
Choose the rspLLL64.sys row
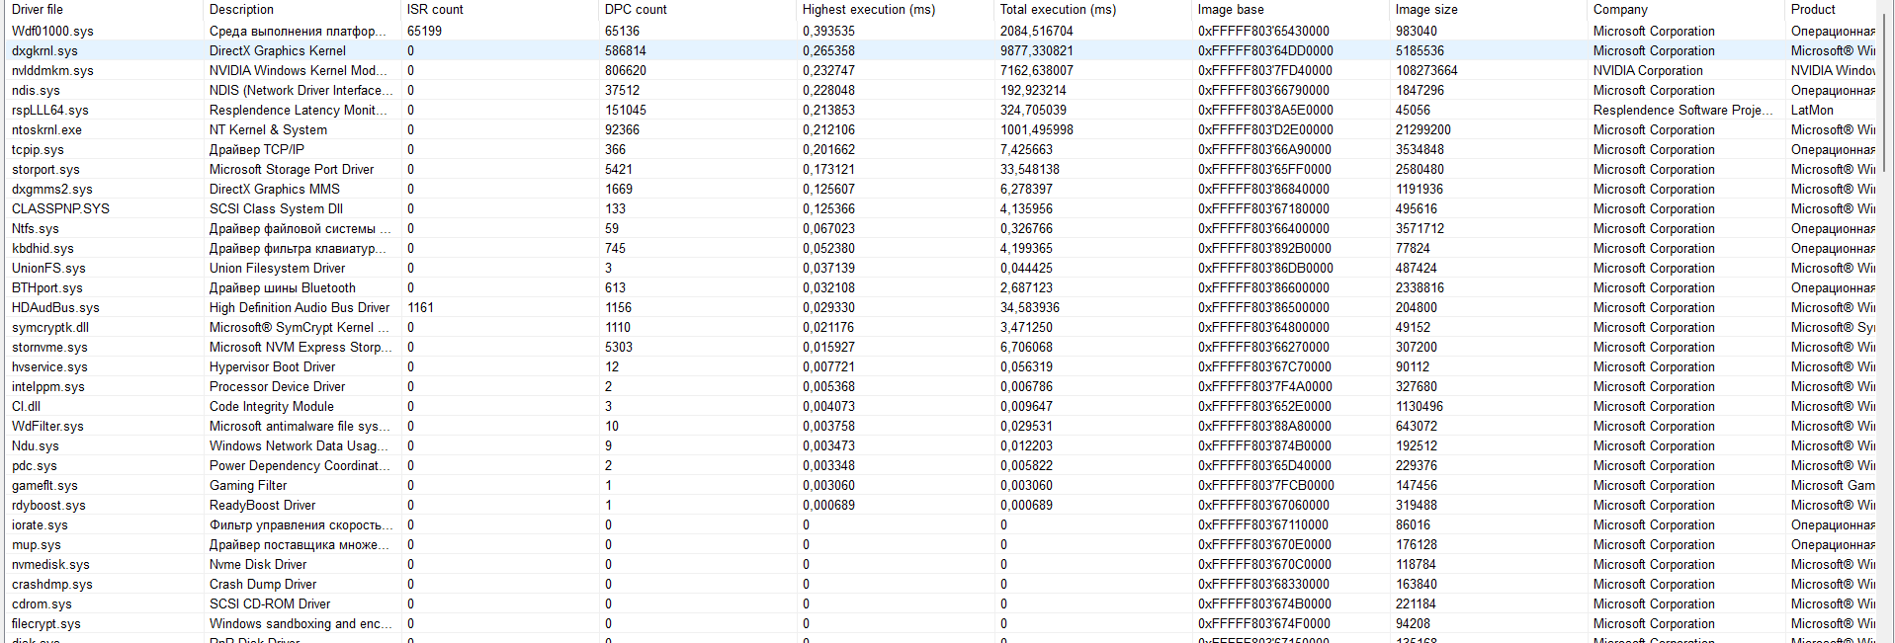coord(49,110)
